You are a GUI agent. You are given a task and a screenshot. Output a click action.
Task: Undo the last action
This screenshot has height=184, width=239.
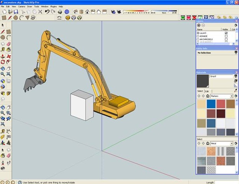click(47, 12)
